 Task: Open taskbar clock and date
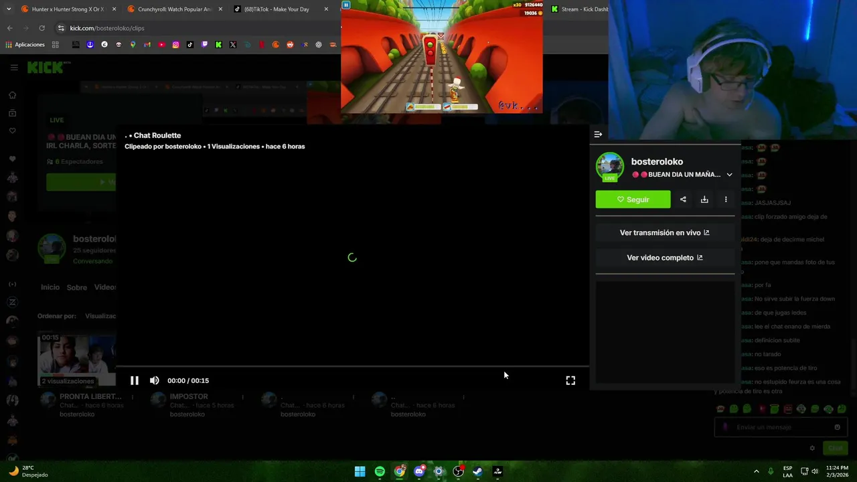837,471
